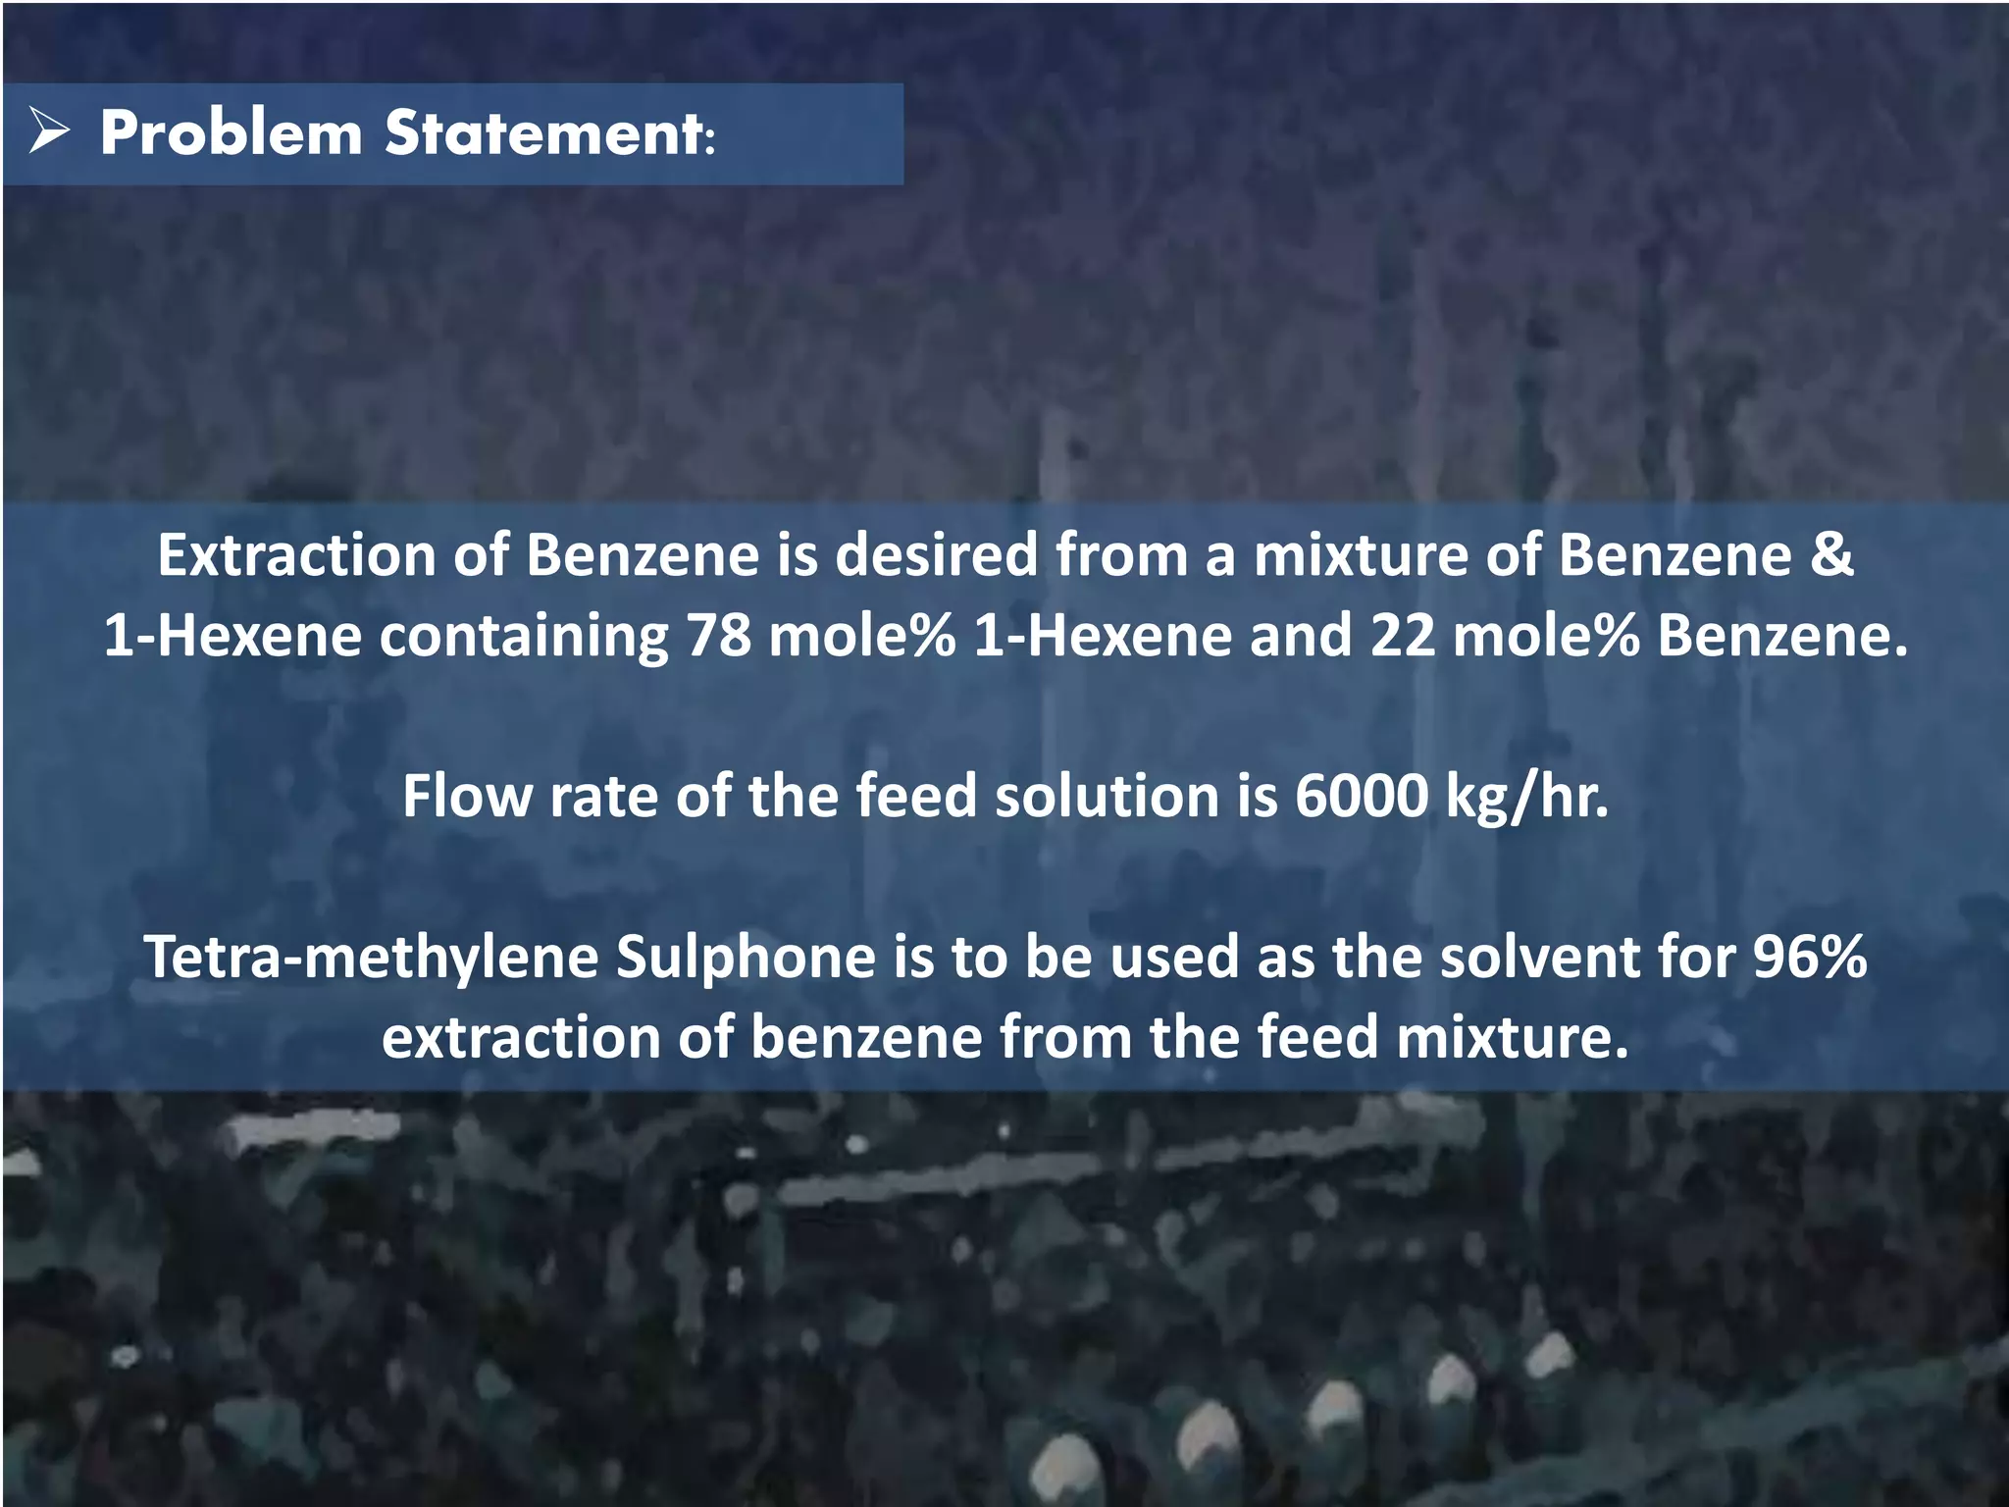2009x1507 pixels.
Task: Click the blue title banner's empty right area
Action: 809,133
